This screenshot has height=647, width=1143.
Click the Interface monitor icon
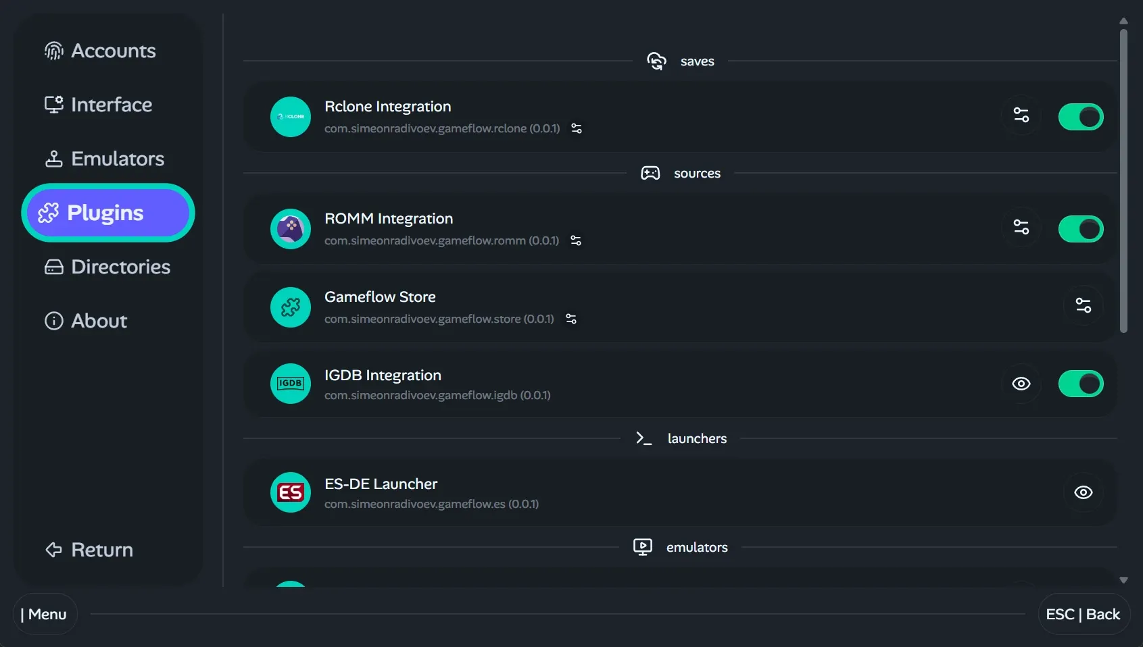coord(53,105)
